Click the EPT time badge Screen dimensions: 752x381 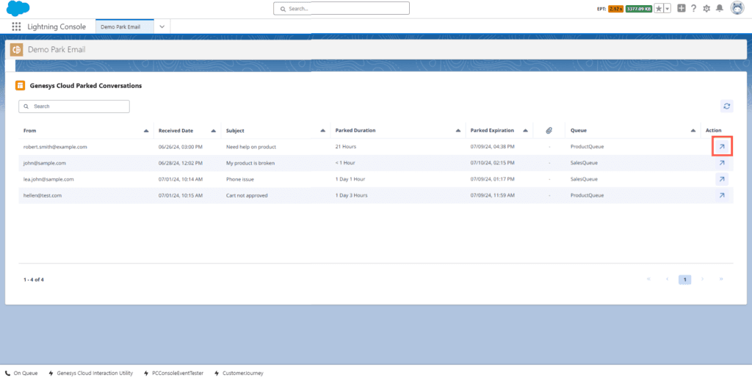615,9
